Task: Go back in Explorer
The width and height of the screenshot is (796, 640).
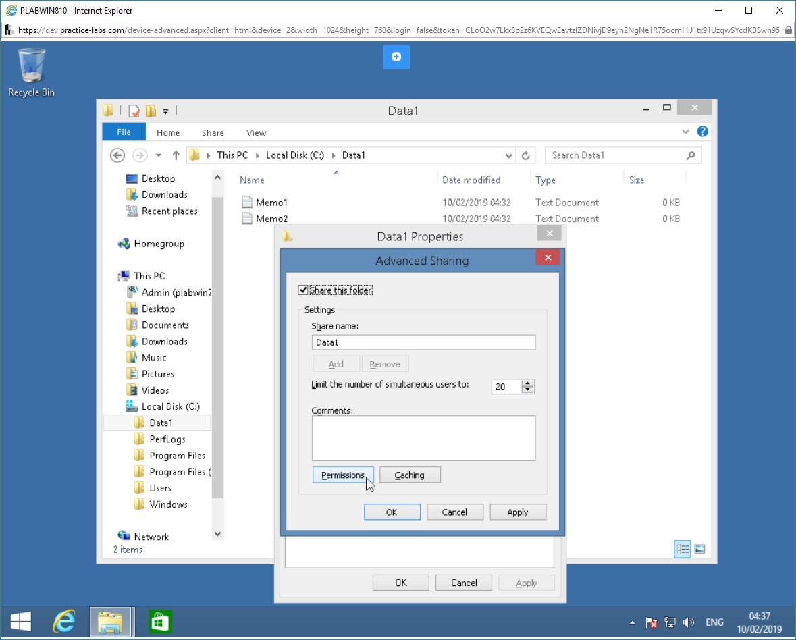Action: [x=117, y=155]
